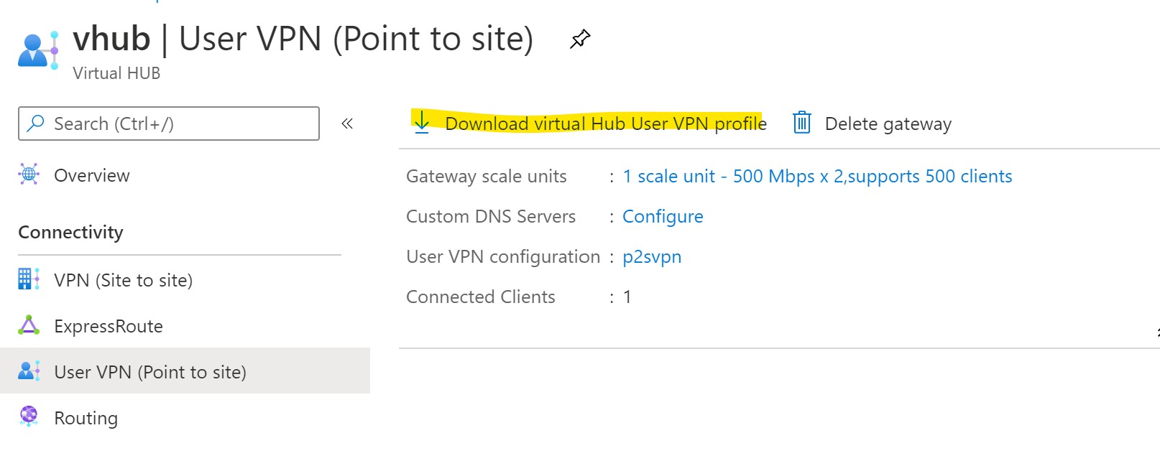Click the trash can delete icon
The height and width of the screenshot is (461, 1160).
click(802, 123)
